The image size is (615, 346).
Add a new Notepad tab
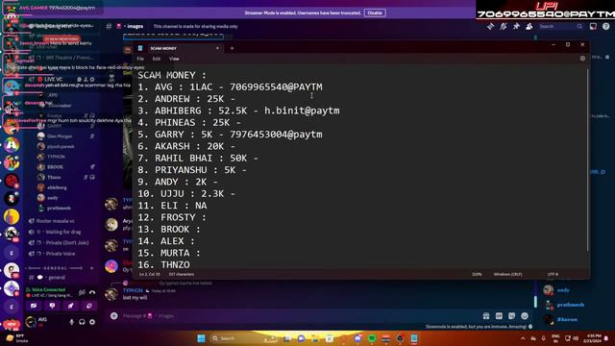click(x=232, y=48)
